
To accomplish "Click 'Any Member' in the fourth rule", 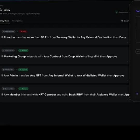I will (x=12, y=95).
